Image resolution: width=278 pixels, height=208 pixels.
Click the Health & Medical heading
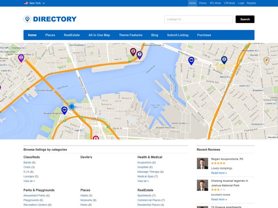pyautogui.click(x=150, y=157)
